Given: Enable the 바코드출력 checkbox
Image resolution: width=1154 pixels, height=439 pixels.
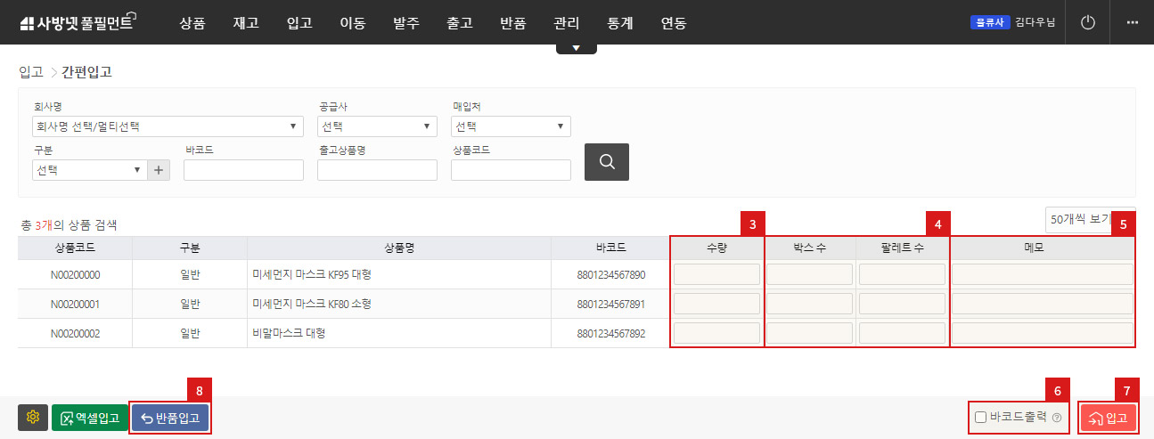Looking at the screenshot, I should click(x=981, y=418).
